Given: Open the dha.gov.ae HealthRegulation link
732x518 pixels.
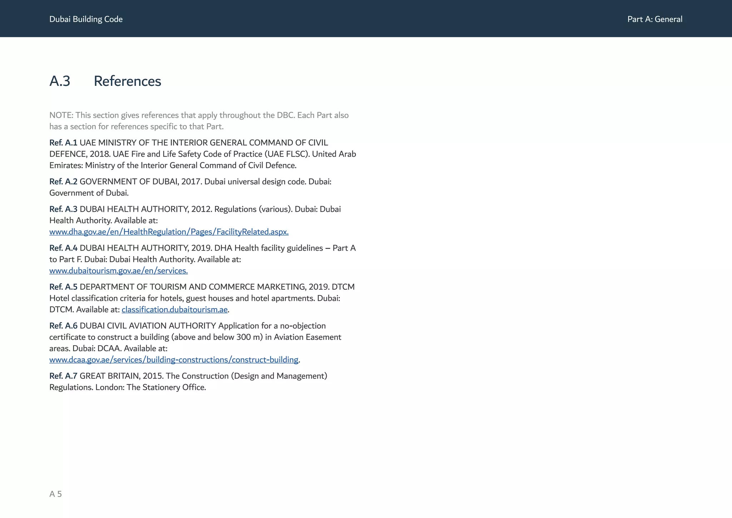Looking at the screenshot, I should pos(169,232).
